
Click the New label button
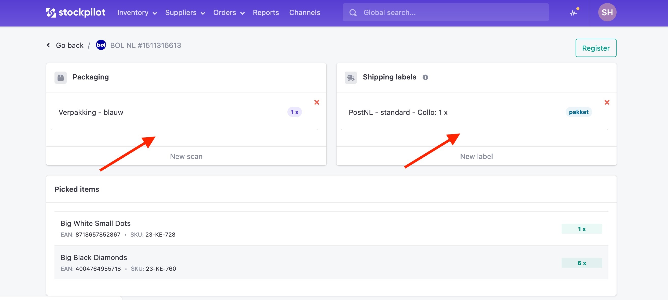[x=476, y=156]
